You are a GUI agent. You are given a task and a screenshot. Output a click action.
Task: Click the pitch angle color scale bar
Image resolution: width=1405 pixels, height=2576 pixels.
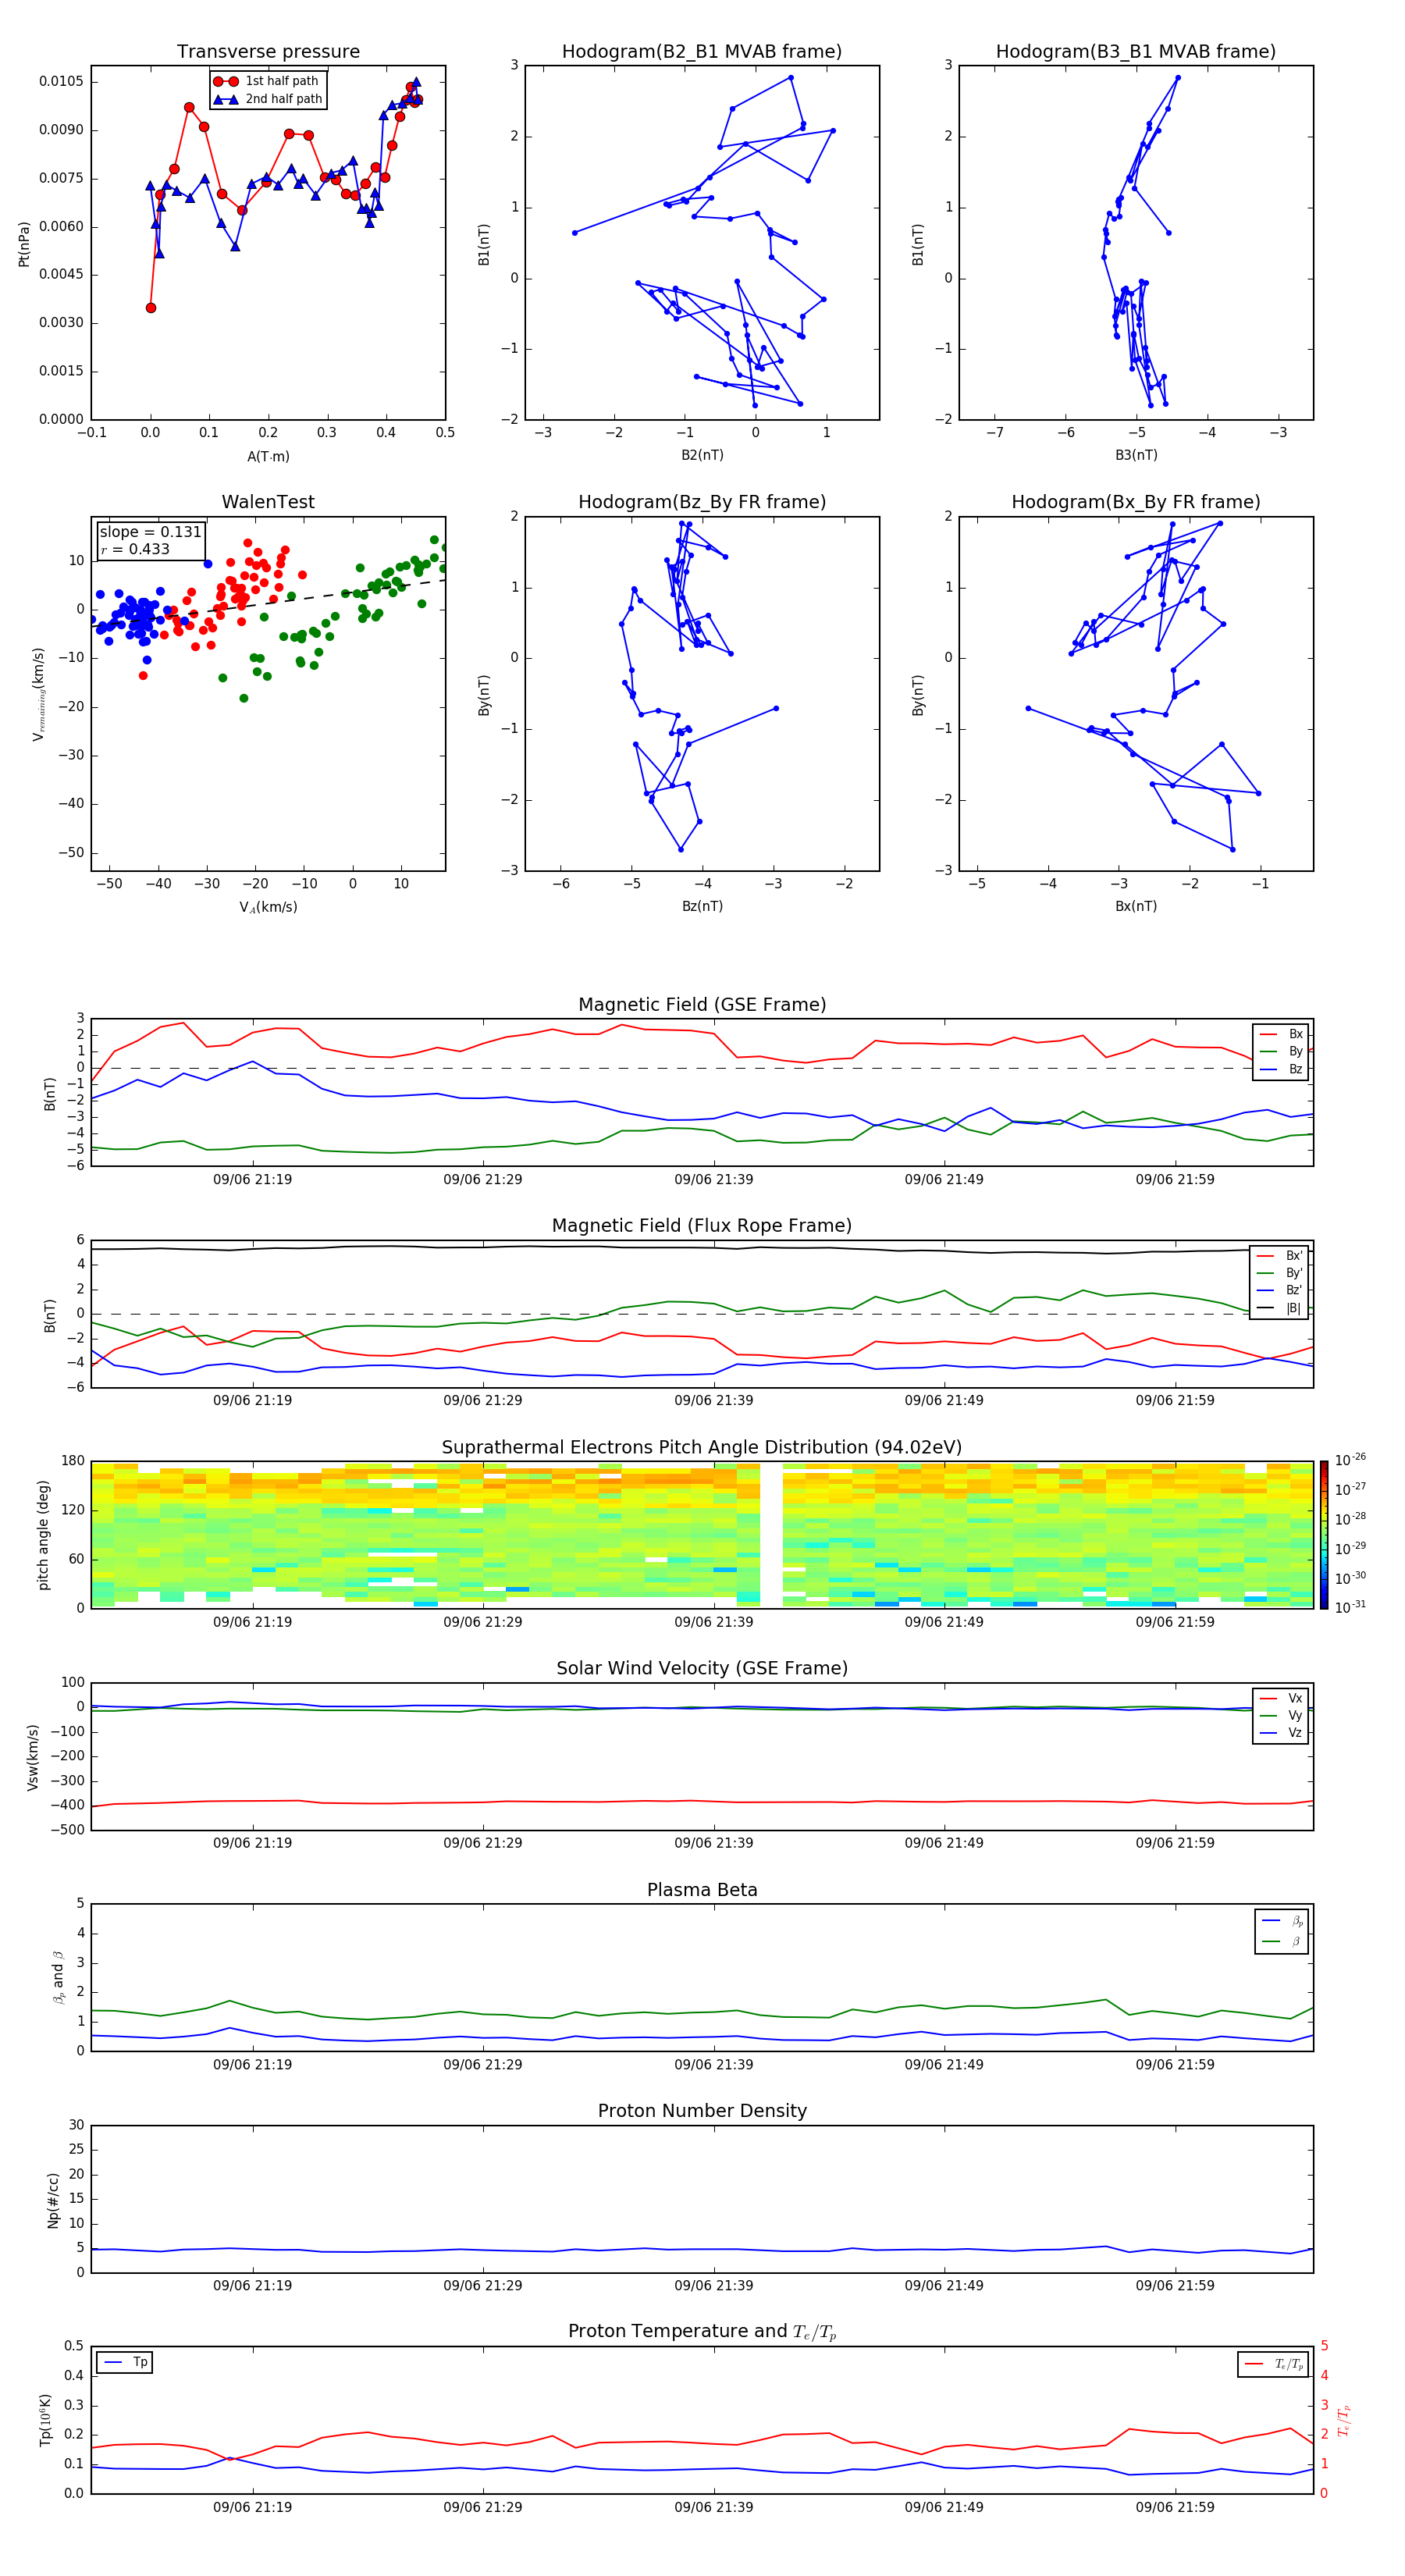1323,1535
